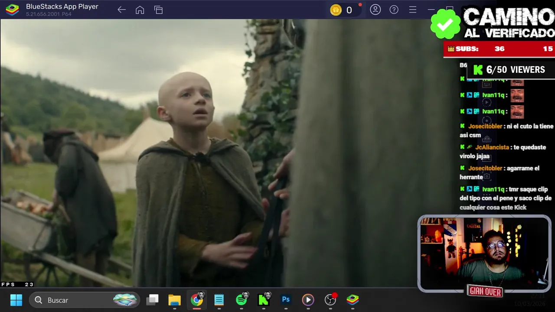555x312 pixels.
Task: Click the 'SUBS: 36' counter
Action: click(x=476, y=49)
